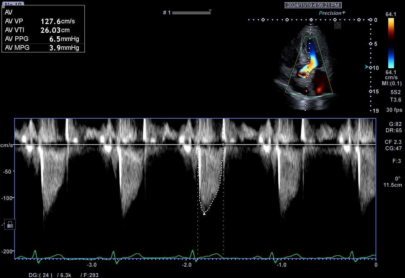Click the -3.0 time axis label
This screenshot has width=405, height=278.
(92, 265)
